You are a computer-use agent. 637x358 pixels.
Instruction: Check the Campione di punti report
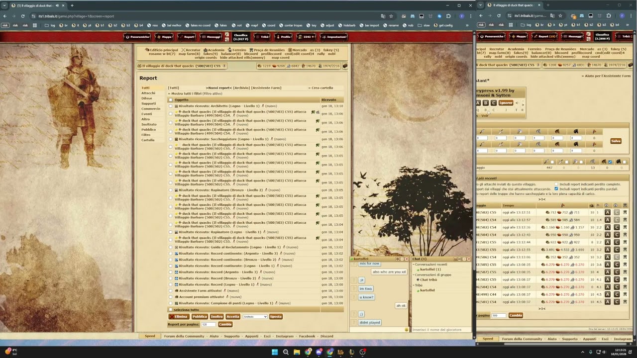[x=171, y=303]
